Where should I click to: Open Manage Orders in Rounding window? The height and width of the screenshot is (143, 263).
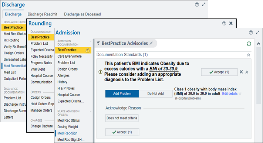(x=41, y=110)
